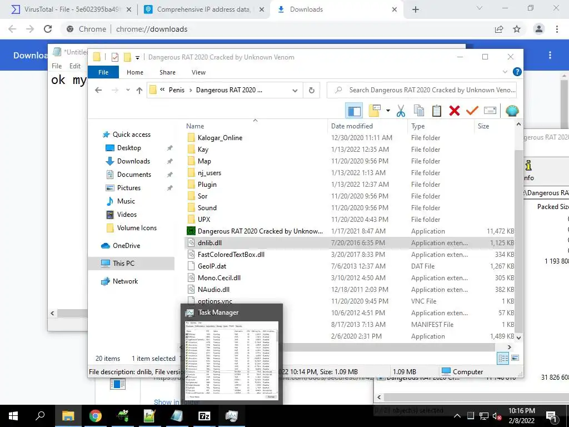Refresh the Explorer folder view
The height and width of the screenshot is (427, 569).
311,90
